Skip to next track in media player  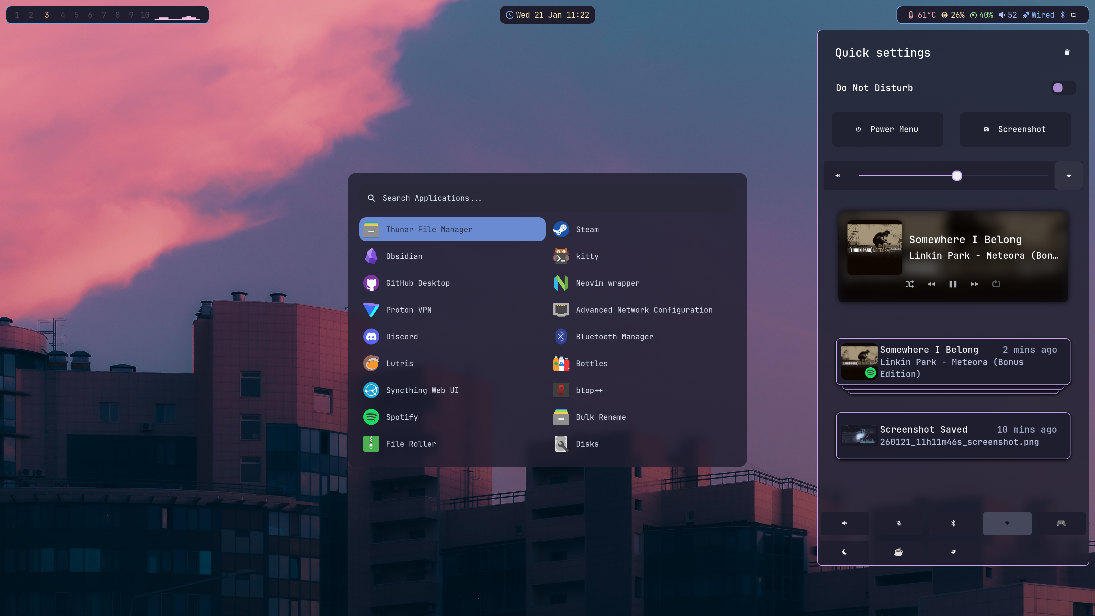(x=974, y=284)
